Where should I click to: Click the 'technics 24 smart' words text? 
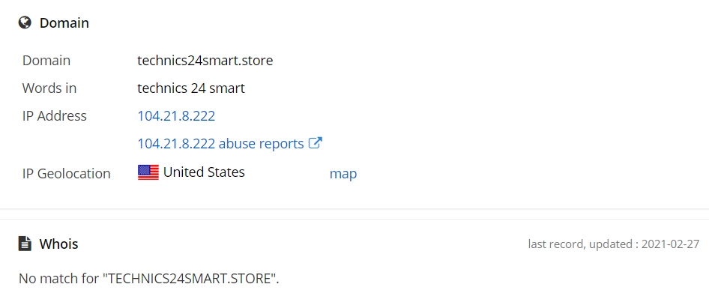click(191, 88)
